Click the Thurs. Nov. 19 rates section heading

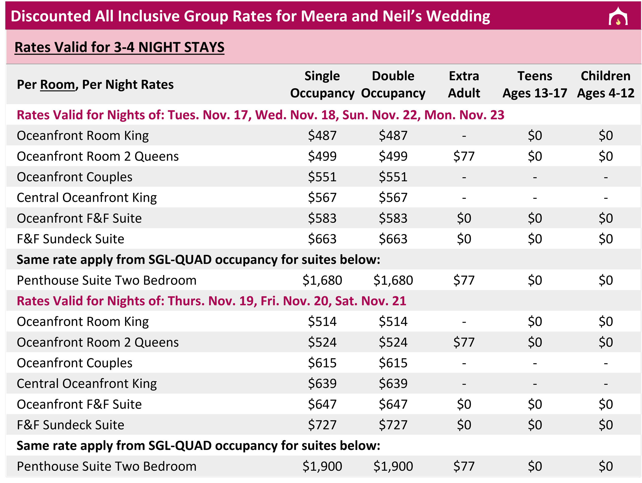[211, 301]
